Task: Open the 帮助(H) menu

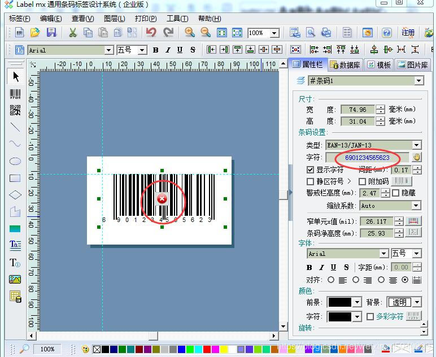Action: click(x=210, y=19)
